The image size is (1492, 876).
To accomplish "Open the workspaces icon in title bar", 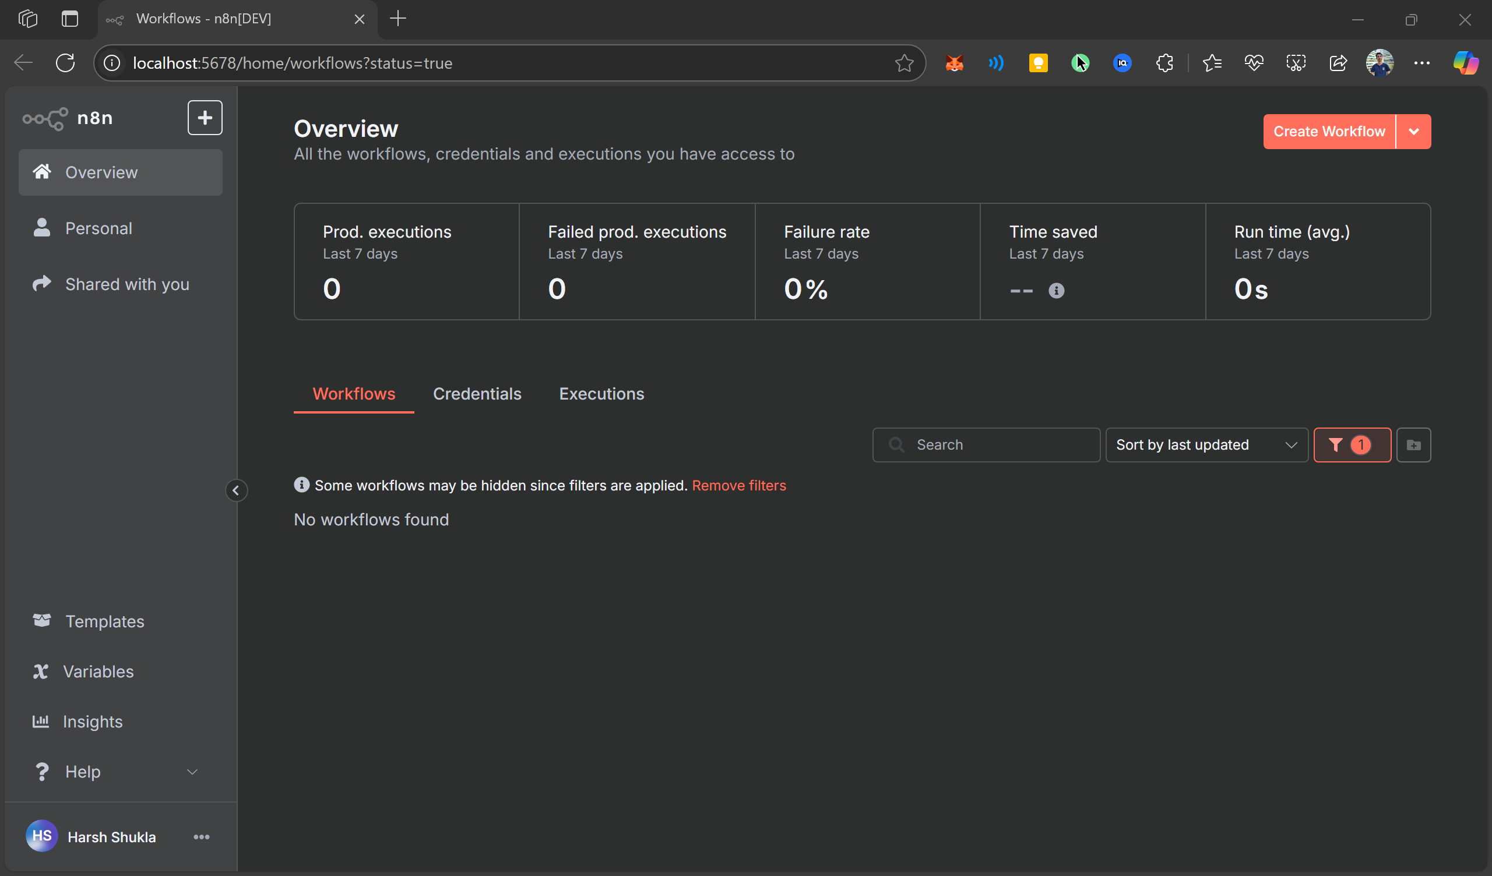I will (x=28, y=19).
